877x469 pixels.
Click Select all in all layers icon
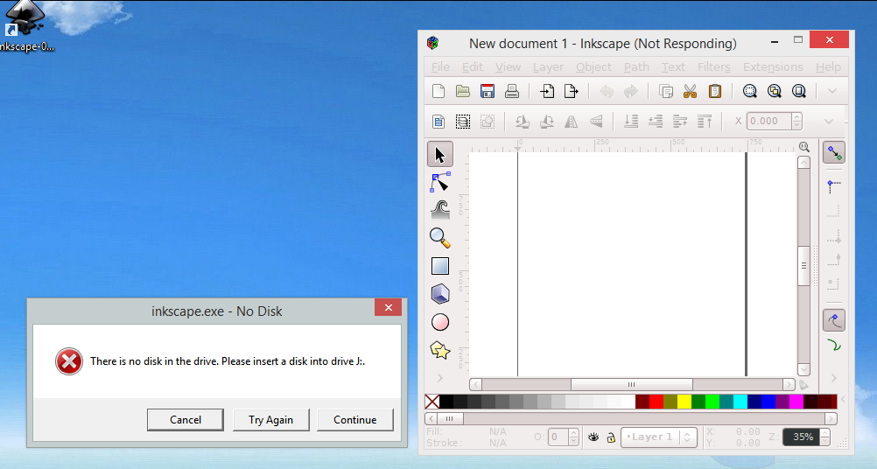pos(462,122)
